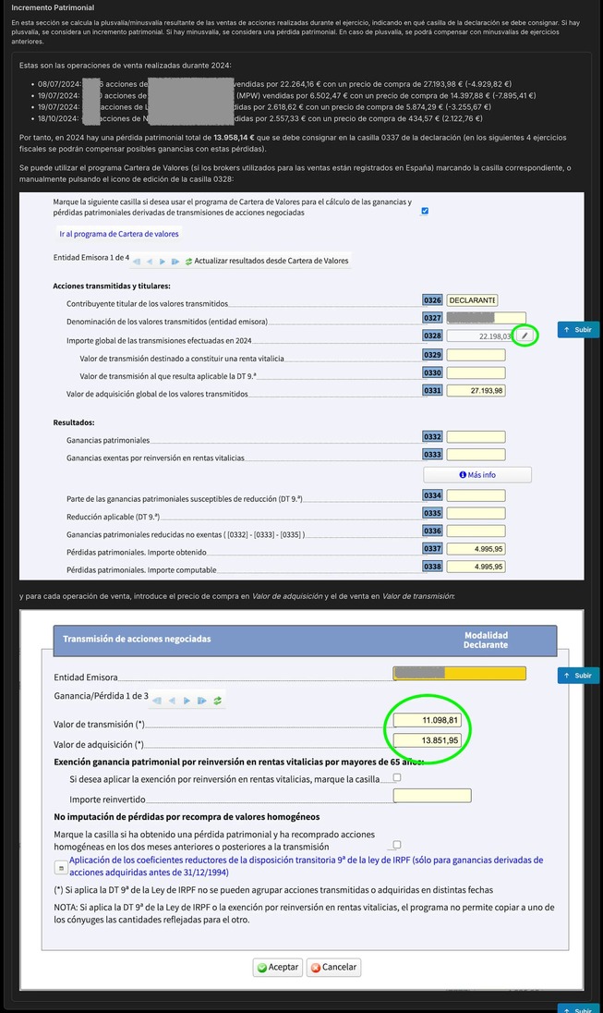This screenshot has height=1013, width=603.
Task: Go to next Entidad Emisora record
Action: tap(162, 262)
